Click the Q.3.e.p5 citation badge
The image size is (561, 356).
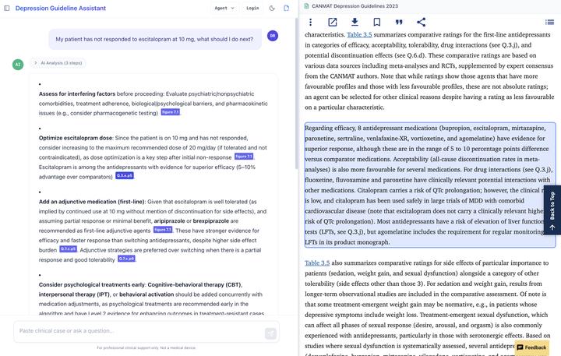point(125,175)
